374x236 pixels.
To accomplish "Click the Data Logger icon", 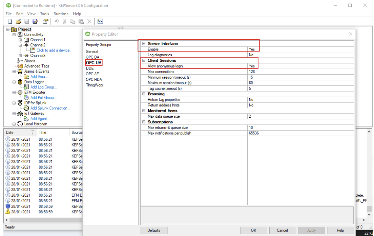I will point(20,82).
